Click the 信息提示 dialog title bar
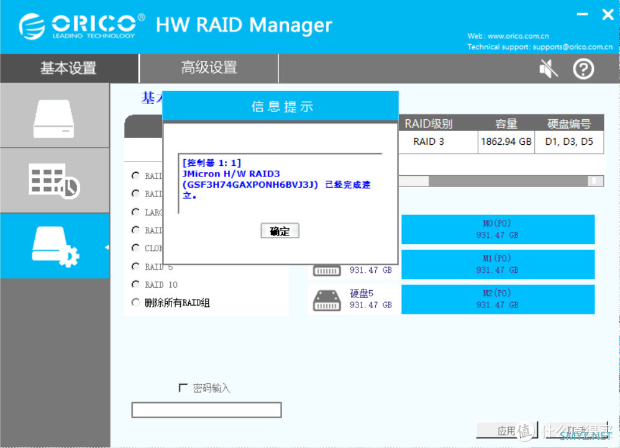This screenshot has height=448, width=620. point(280,106)
